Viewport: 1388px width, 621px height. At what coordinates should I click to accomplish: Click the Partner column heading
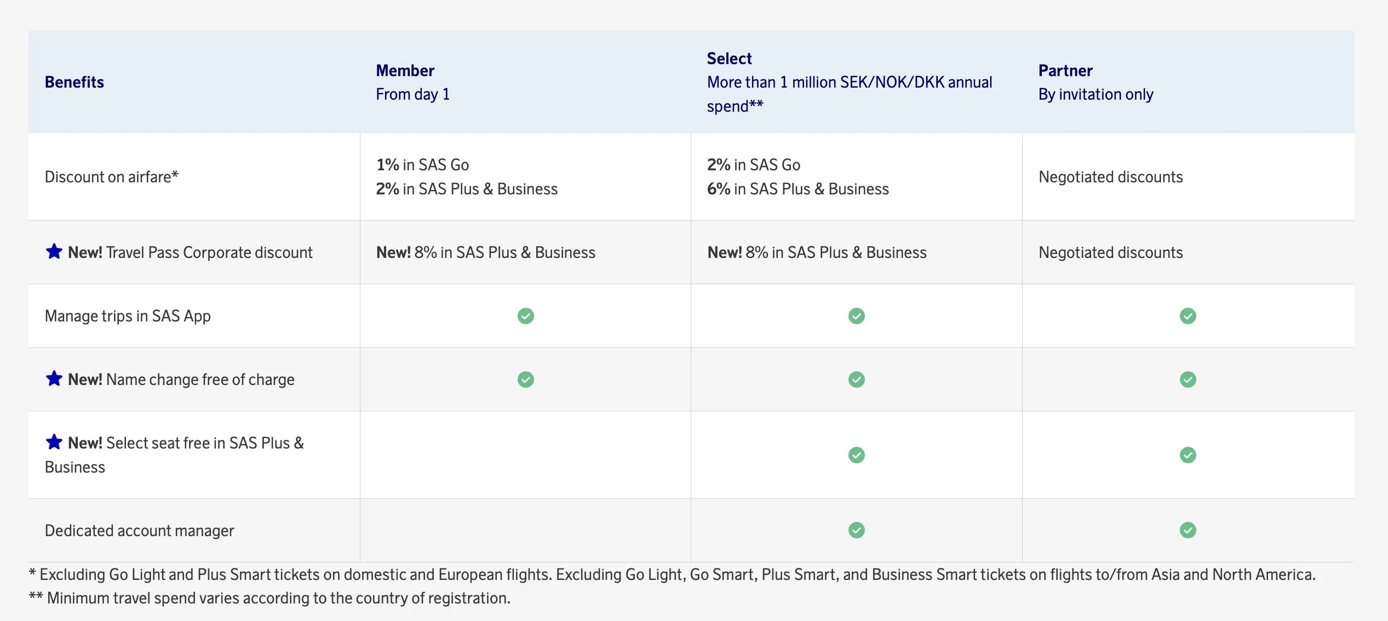pos(1065,71)
